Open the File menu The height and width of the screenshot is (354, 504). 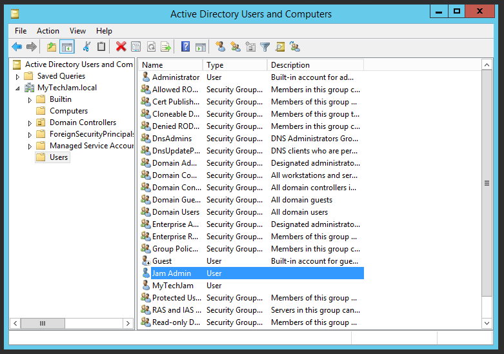click(x=21, y=31)
